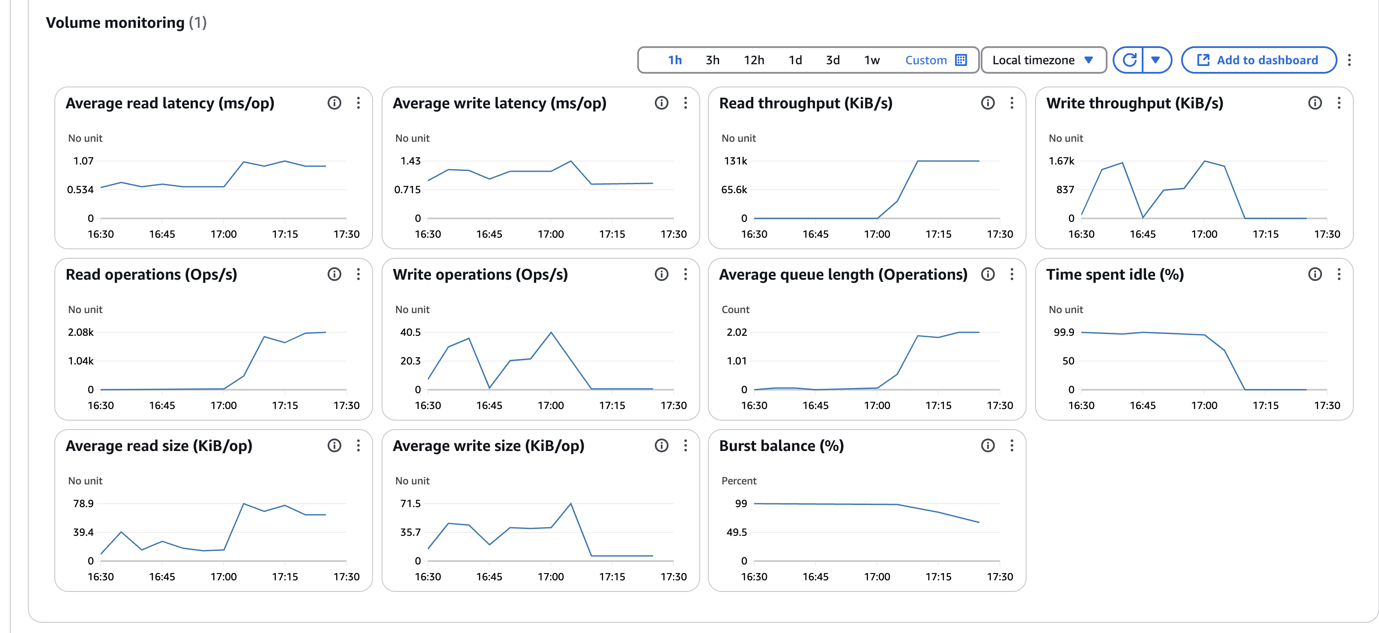Open the custom range calendar icon
Image resolution: width=1379 pixels, height=633 pixels.
961,60
